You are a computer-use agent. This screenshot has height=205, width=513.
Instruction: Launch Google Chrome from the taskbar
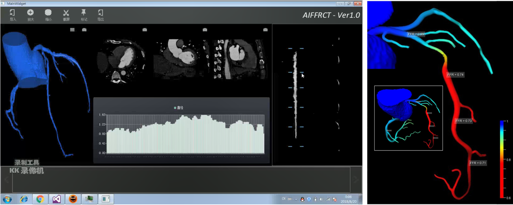pos(40,199)
